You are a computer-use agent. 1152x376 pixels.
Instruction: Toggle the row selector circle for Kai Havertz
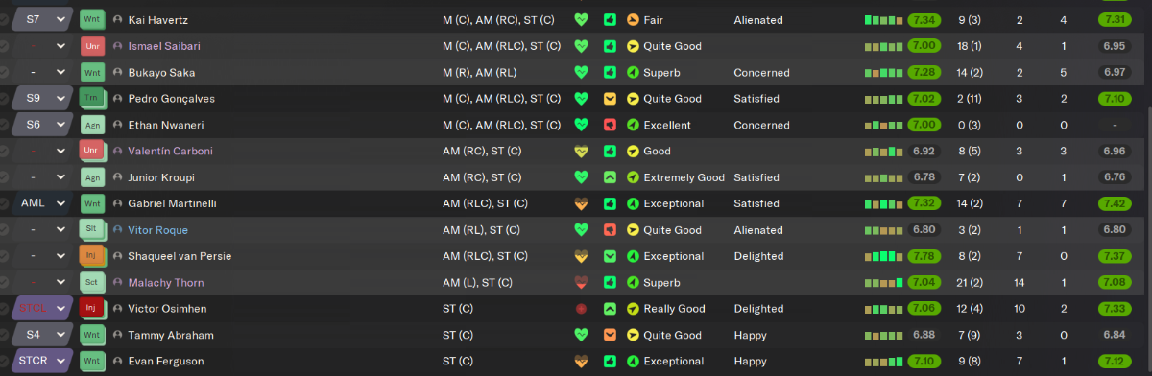(x=4, y=19)
